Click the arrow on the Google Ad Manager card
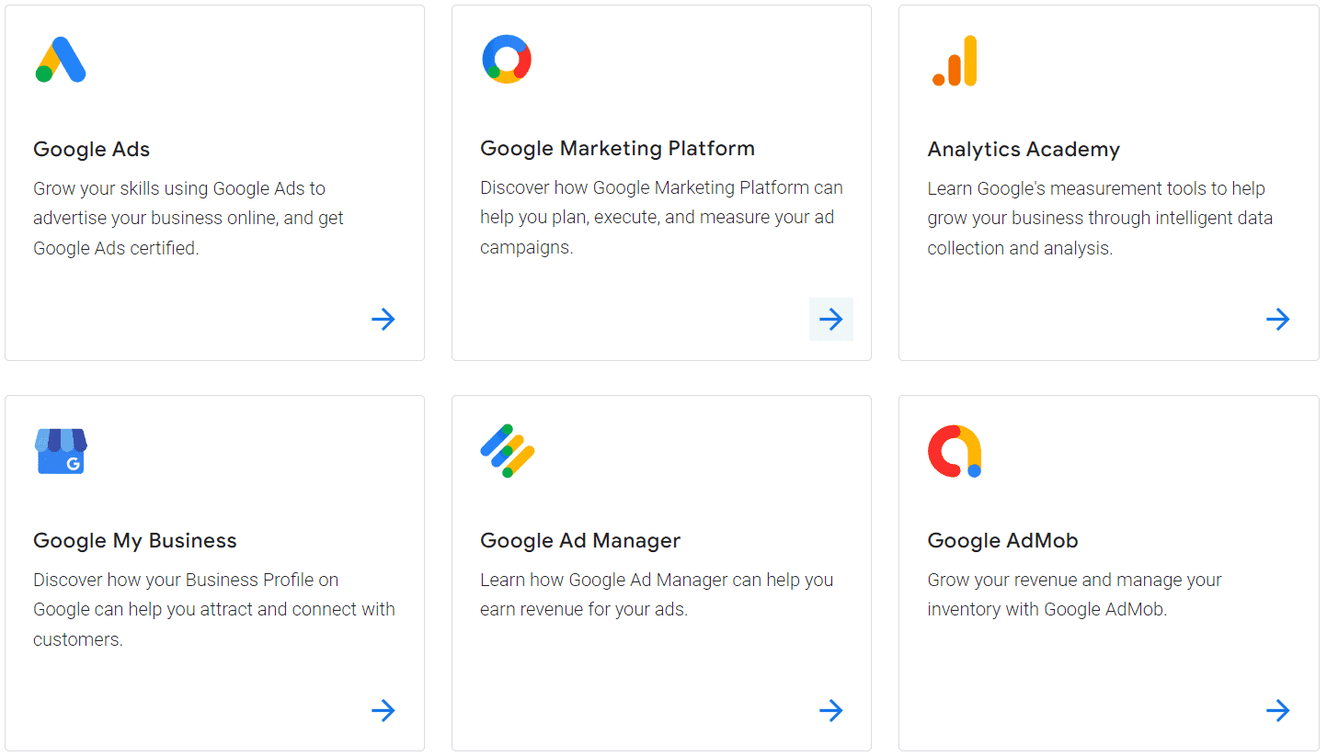 pyautogui.click(x=830, y=710)
